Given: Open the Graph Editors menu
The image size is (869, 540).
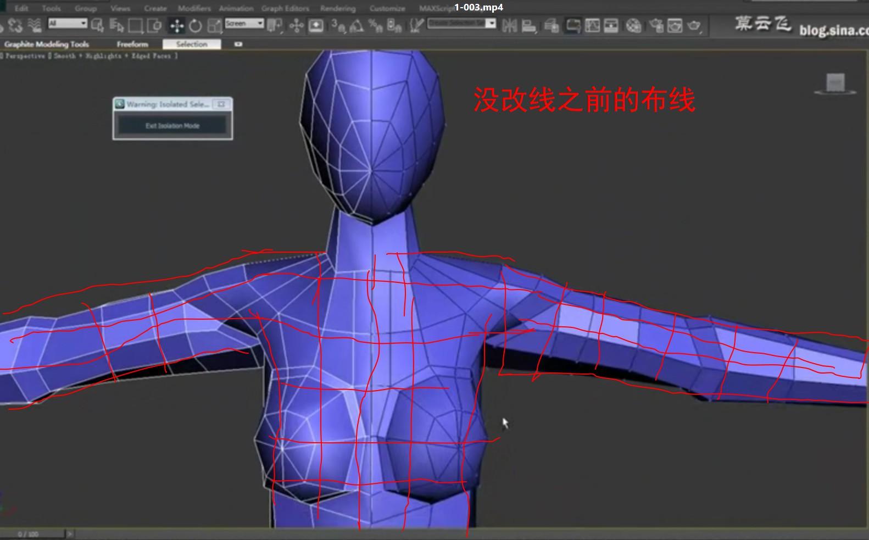Looking at the screenshot, I should pos(285,8).
